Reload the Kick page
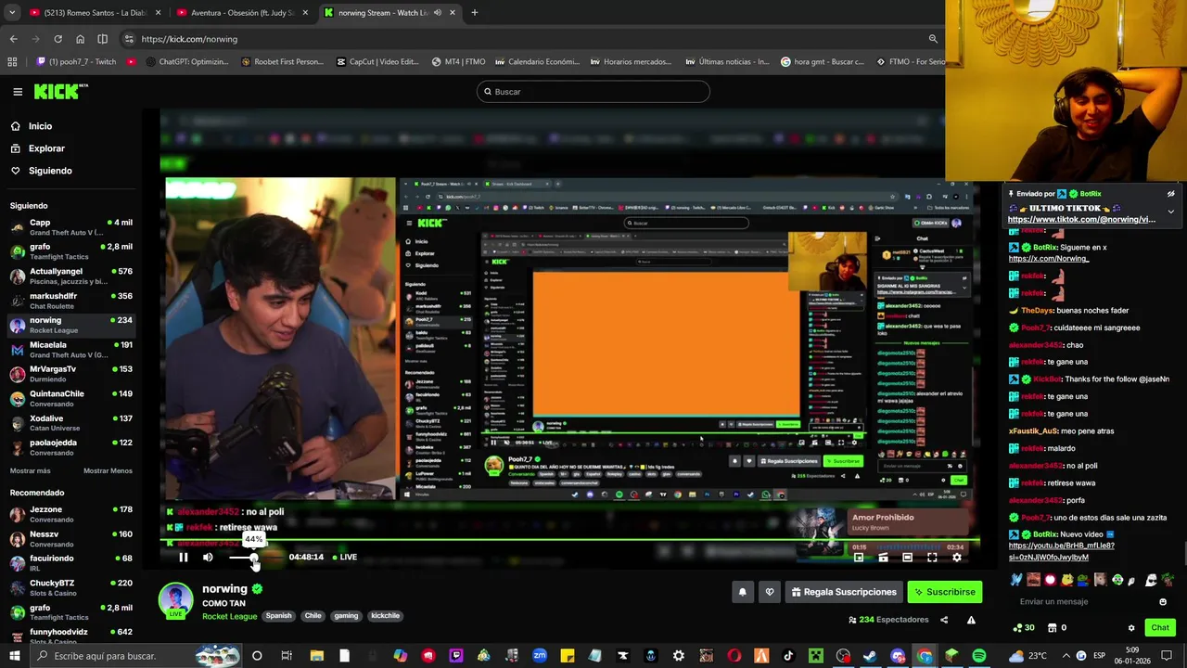1187x668 pixels. (57, 39)
